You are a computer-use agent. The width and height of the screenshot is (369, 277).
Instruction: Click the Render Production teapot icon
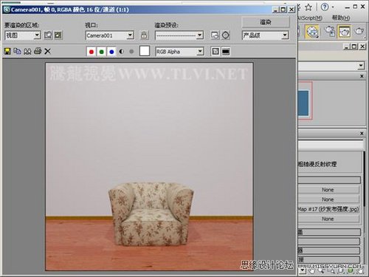[359, 31]
